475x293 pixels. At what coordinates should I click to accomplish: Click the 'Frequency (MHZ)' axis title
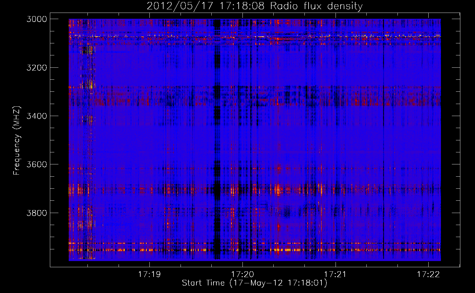[x=17, y=141]
